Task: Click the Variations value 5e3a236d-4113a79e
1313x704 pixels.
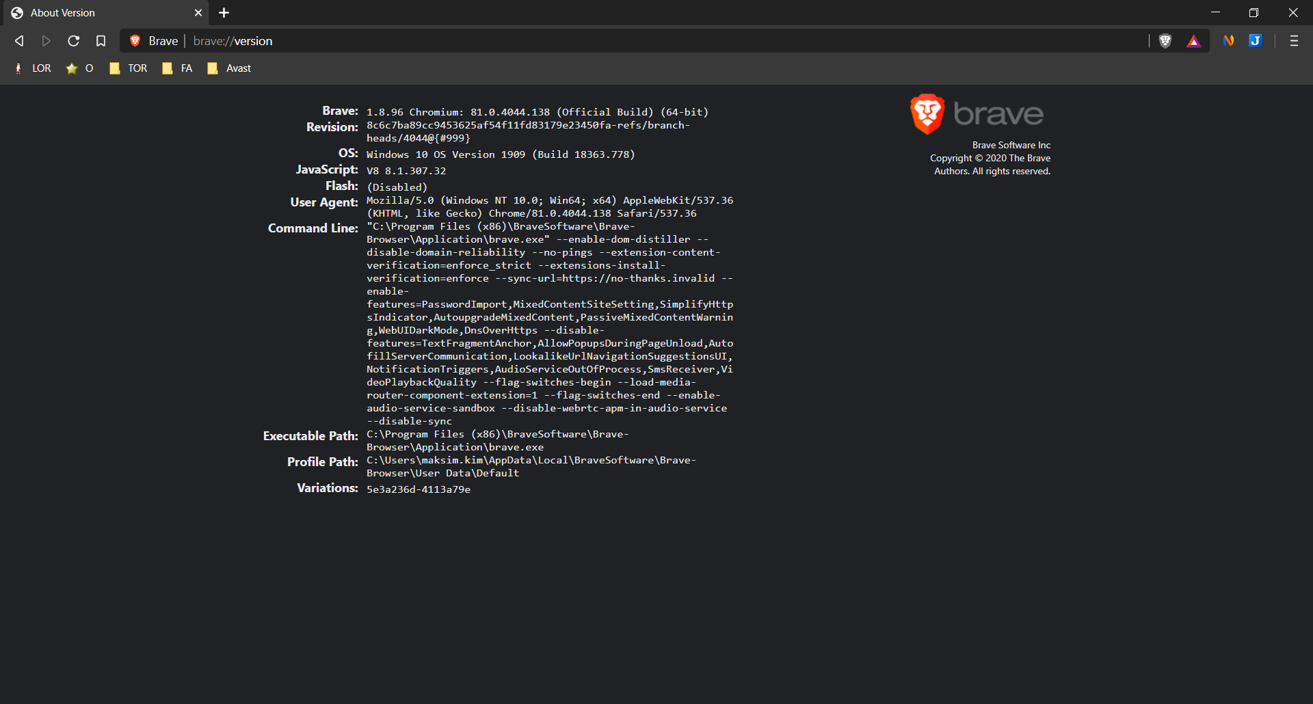Action: coord(419,489)
